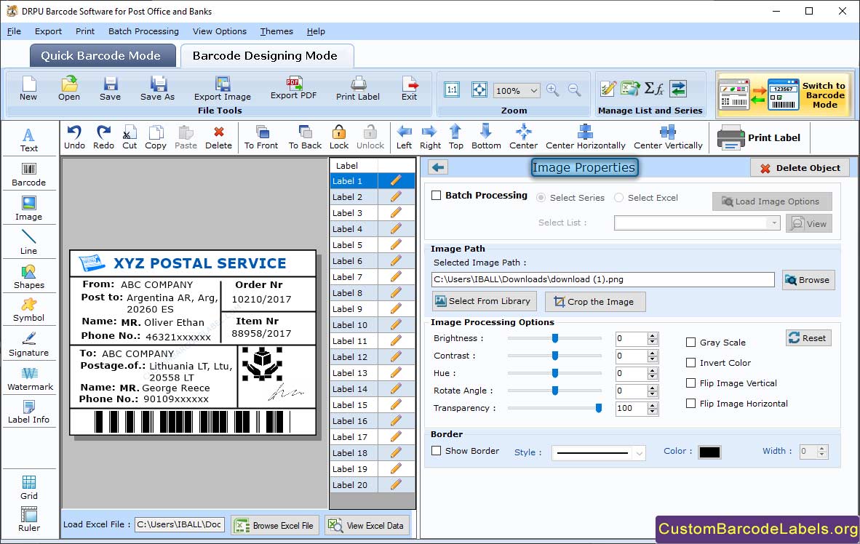Open the File menu
This screenshot has width=860, height=544.
(14, 31)
